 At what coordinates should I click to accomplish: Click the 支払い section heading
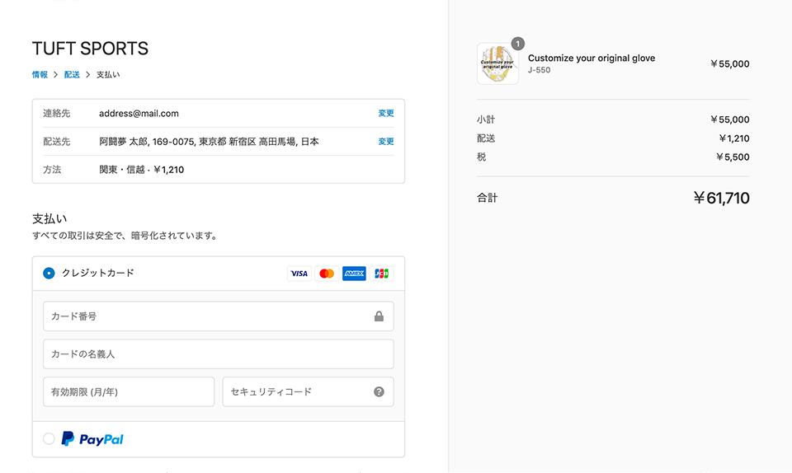pyautogui.click(x=49, y=219)
